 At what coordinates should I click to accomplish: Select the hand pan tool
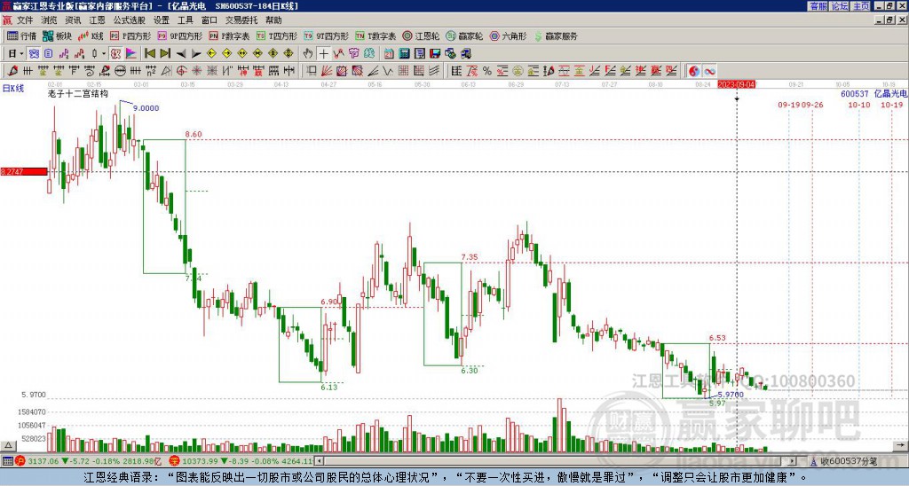308,54
